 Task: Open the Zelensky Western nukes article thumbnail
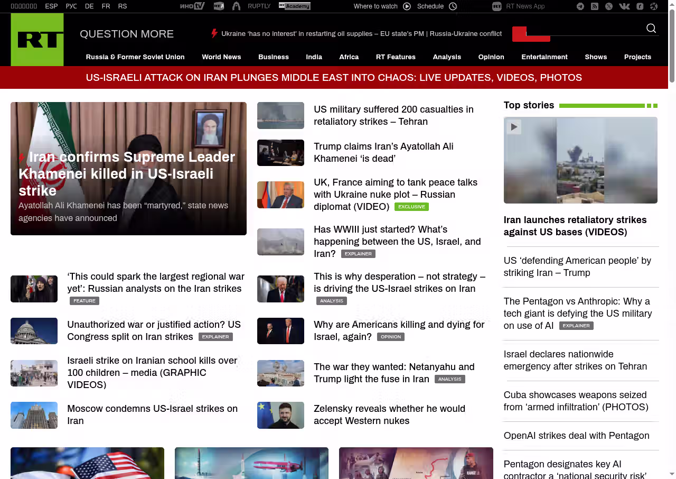(280, 415)
